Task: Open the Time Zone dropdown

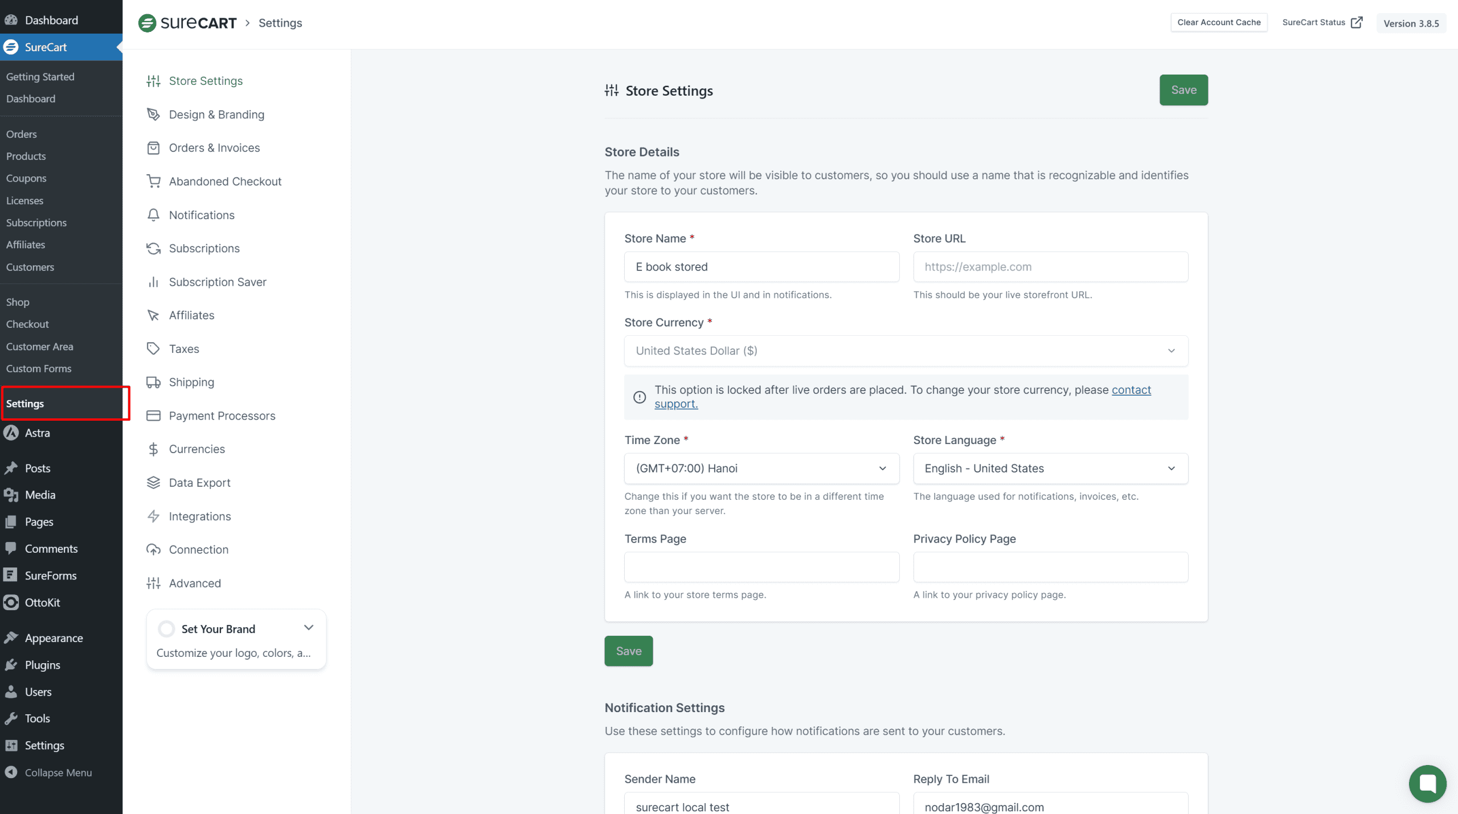Action: pos(761,468)
